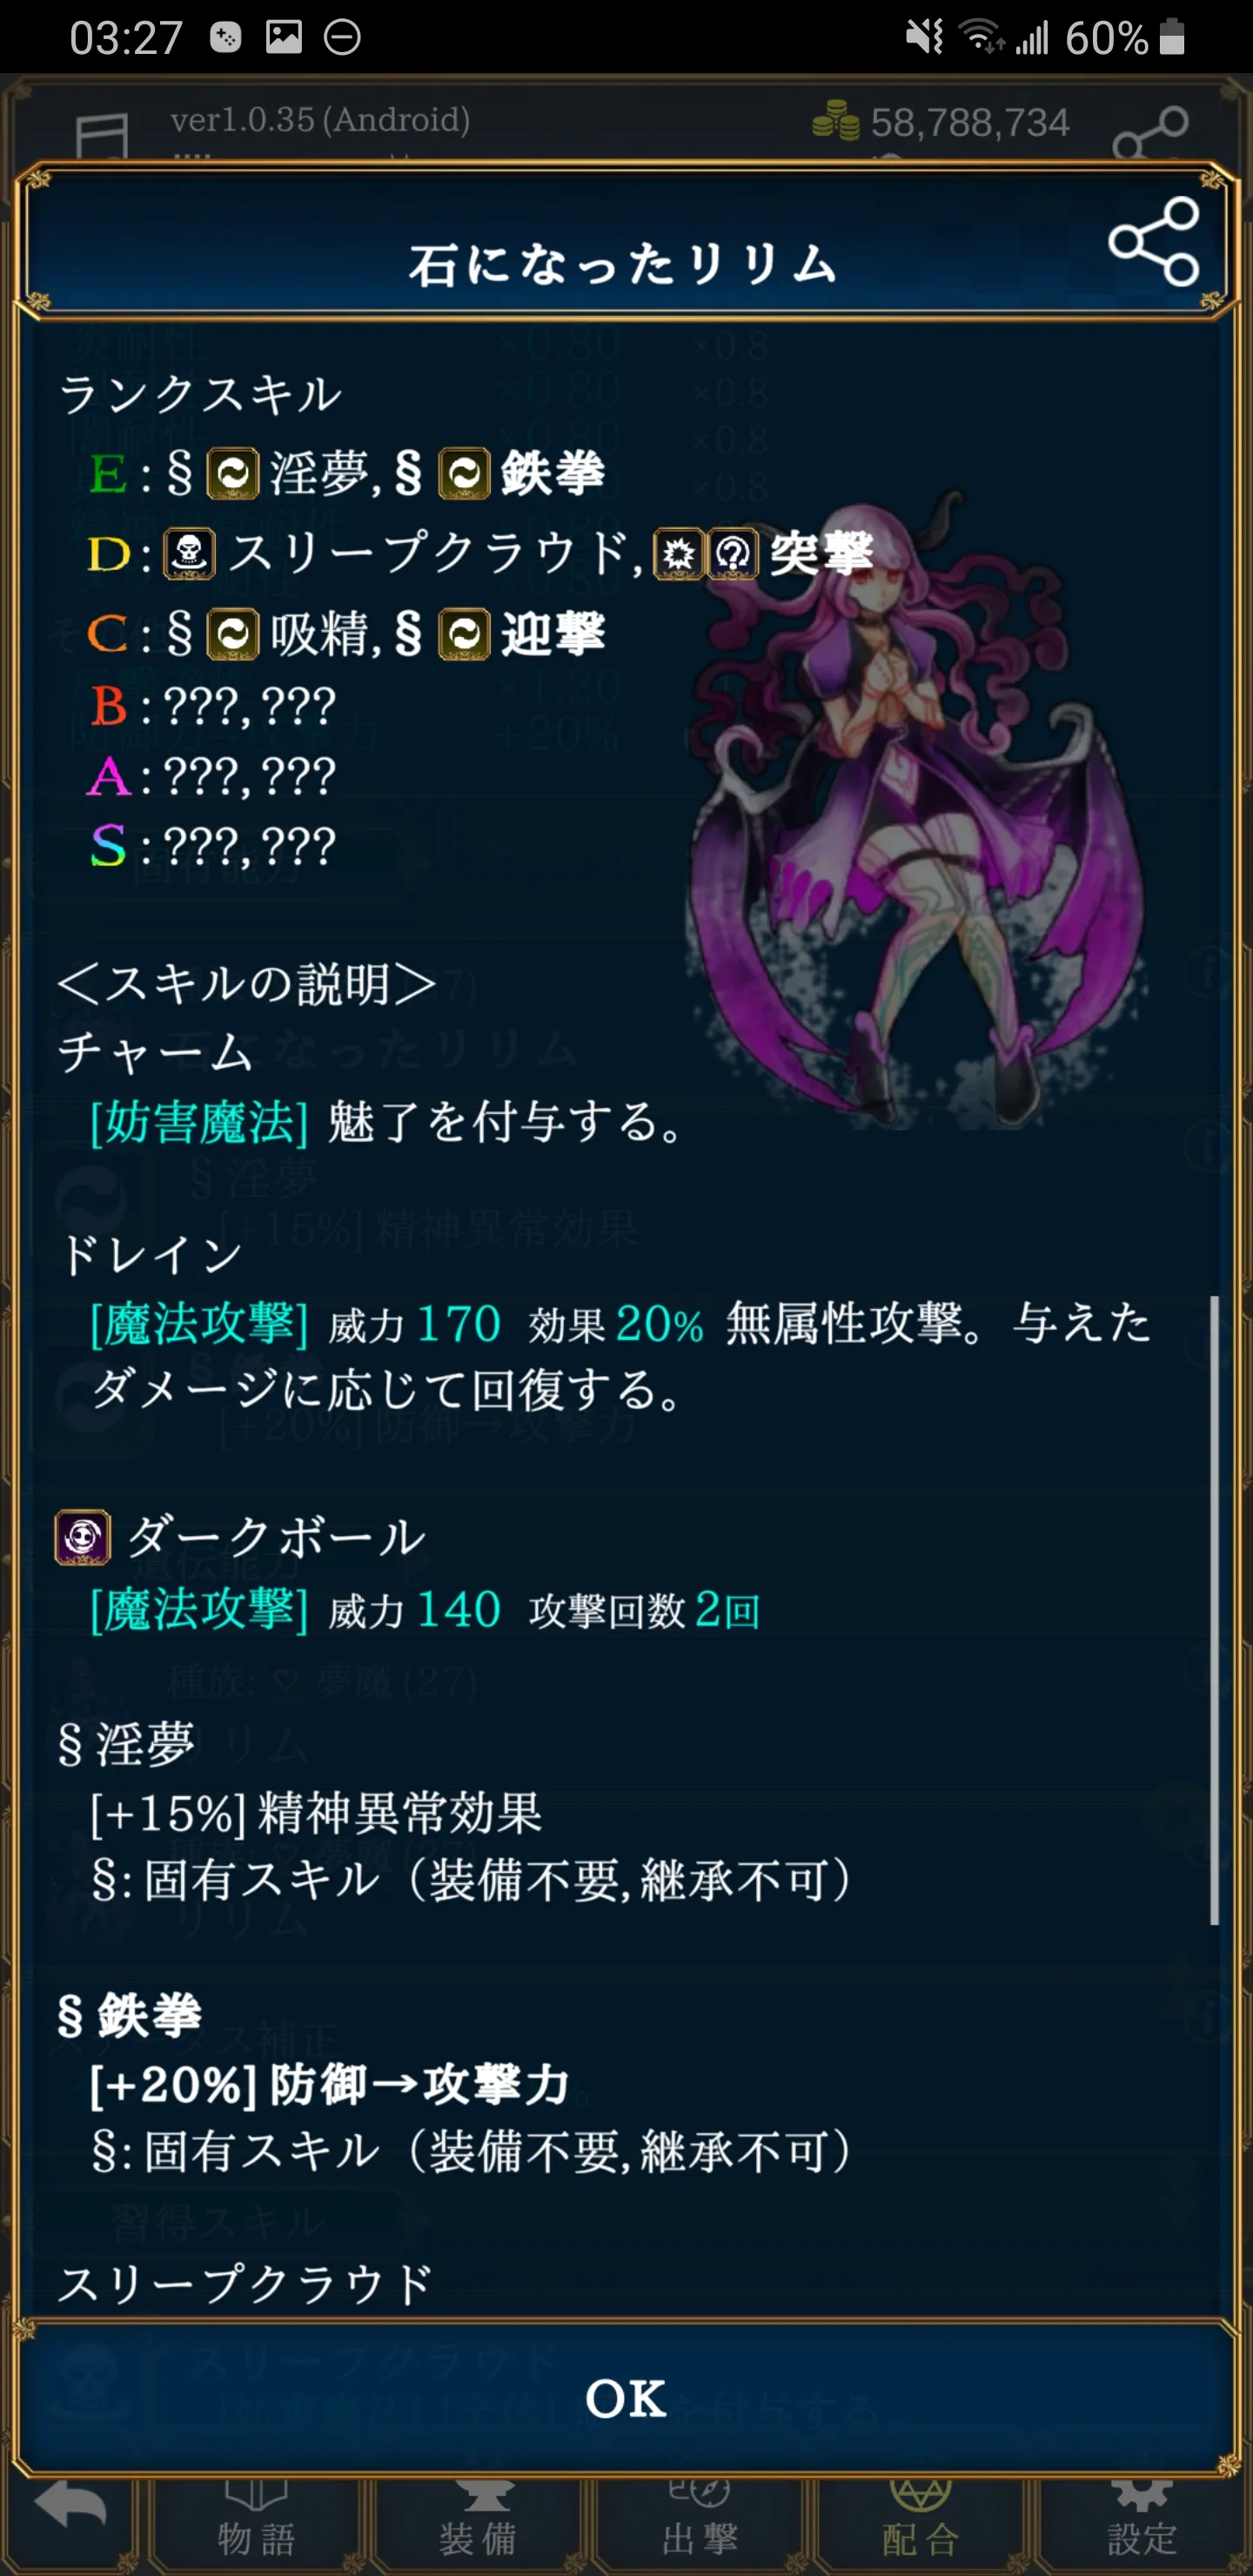Tap the passive skill icon before 鉄拳
1253x2576 pixels.
click(x=465, y=473)
